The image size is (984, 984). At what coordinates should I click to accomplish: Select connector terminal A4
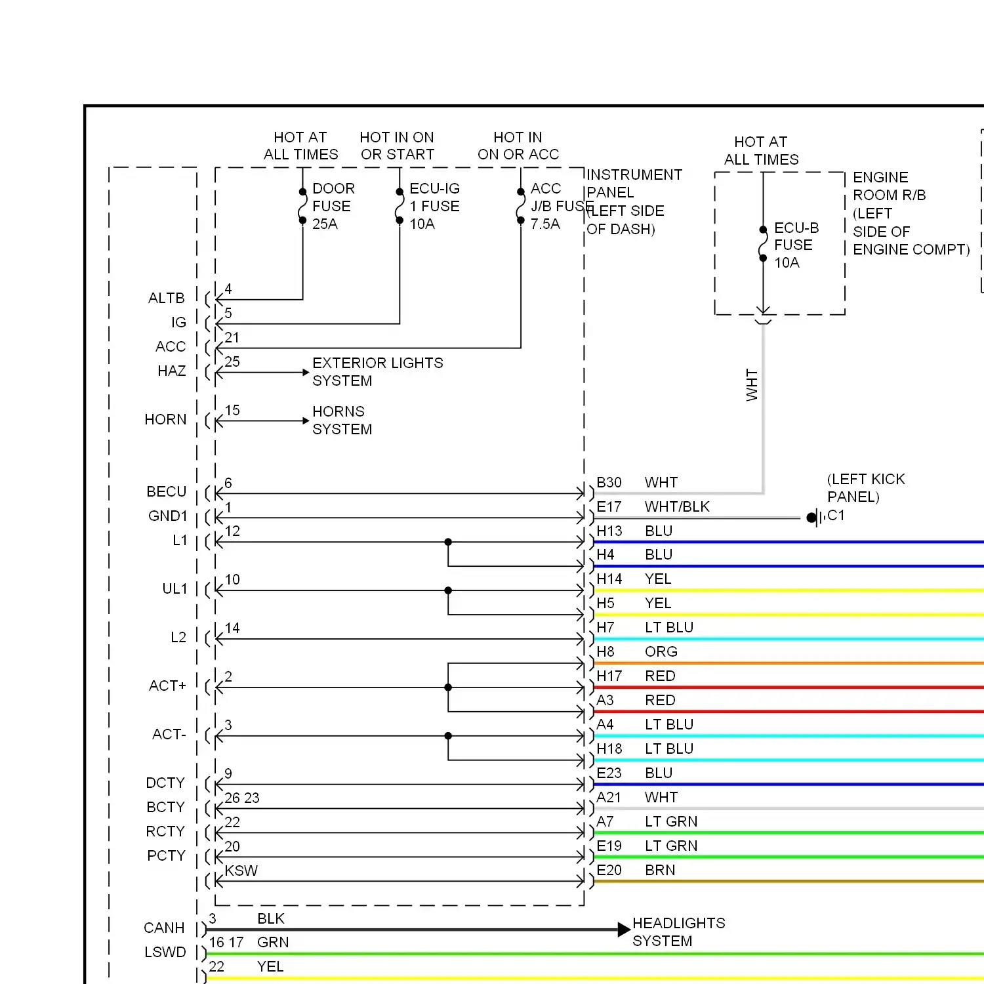(605, 724)
